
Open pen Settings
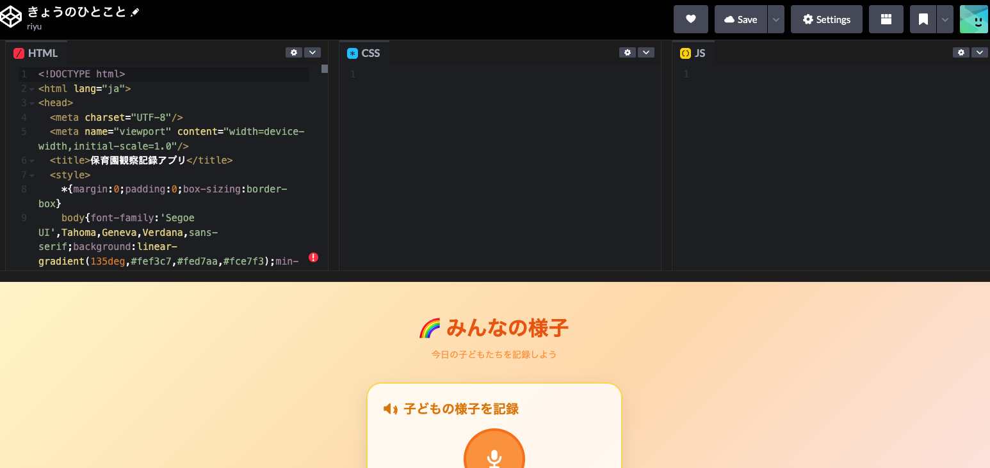827,19
